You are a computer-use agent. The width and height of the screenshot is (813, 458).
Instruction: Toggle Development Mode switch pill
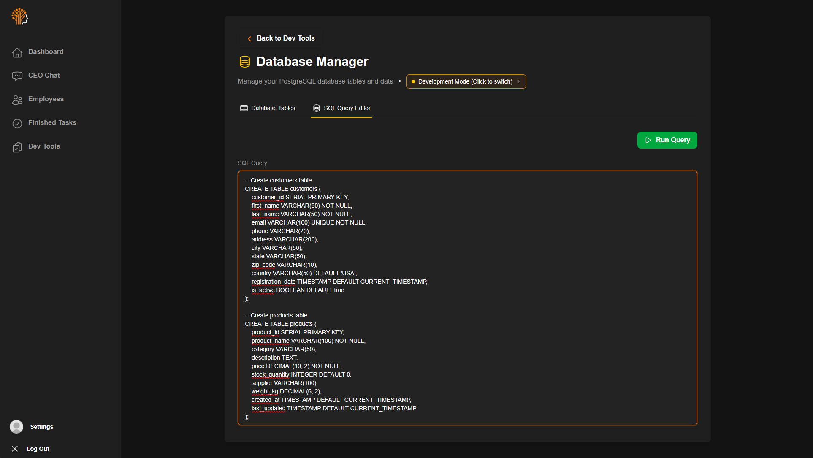(x=466, y=81)
